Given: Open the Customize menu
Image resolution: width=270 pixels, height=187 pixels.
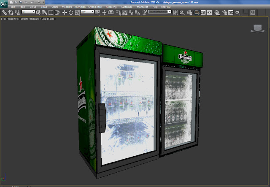Looking at the screenshot, I should coord(127,7).
